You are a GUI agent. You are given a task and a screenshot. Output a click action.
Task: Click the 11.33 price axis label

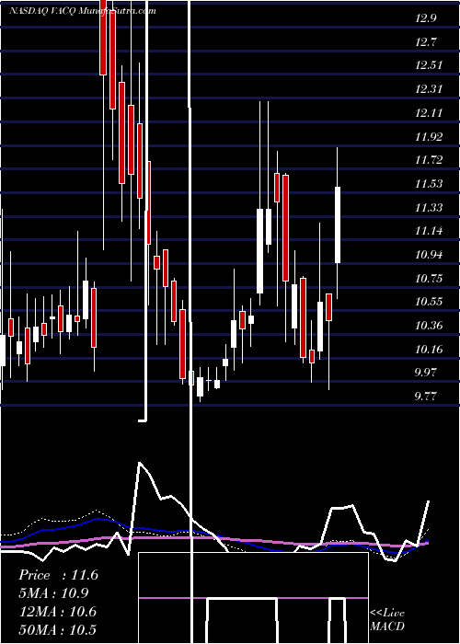pyautogui.click(x=429, y=208)
